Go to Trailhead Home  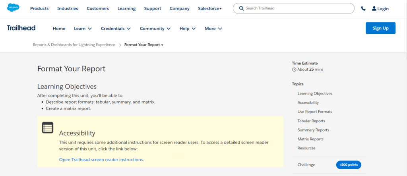[59, 29]
